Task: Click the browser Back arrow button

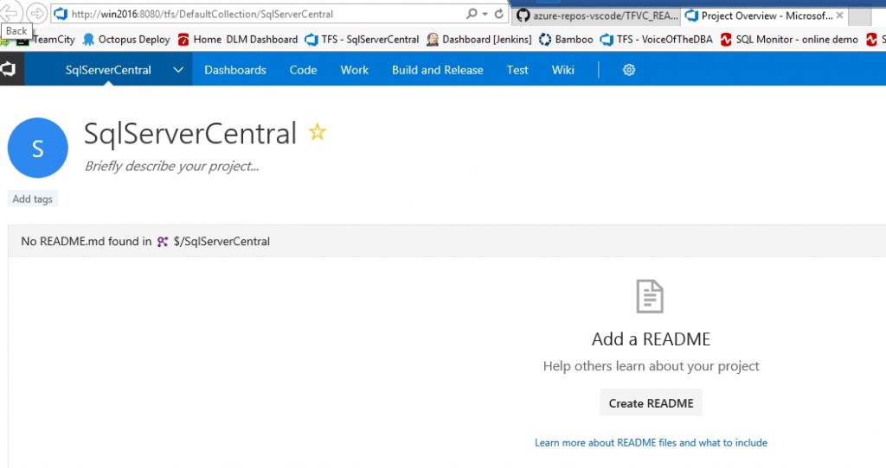Action: [x=10, y=12]
